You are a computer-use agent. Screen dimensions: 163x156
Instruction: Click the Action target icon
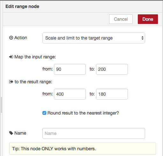point(11,38)
